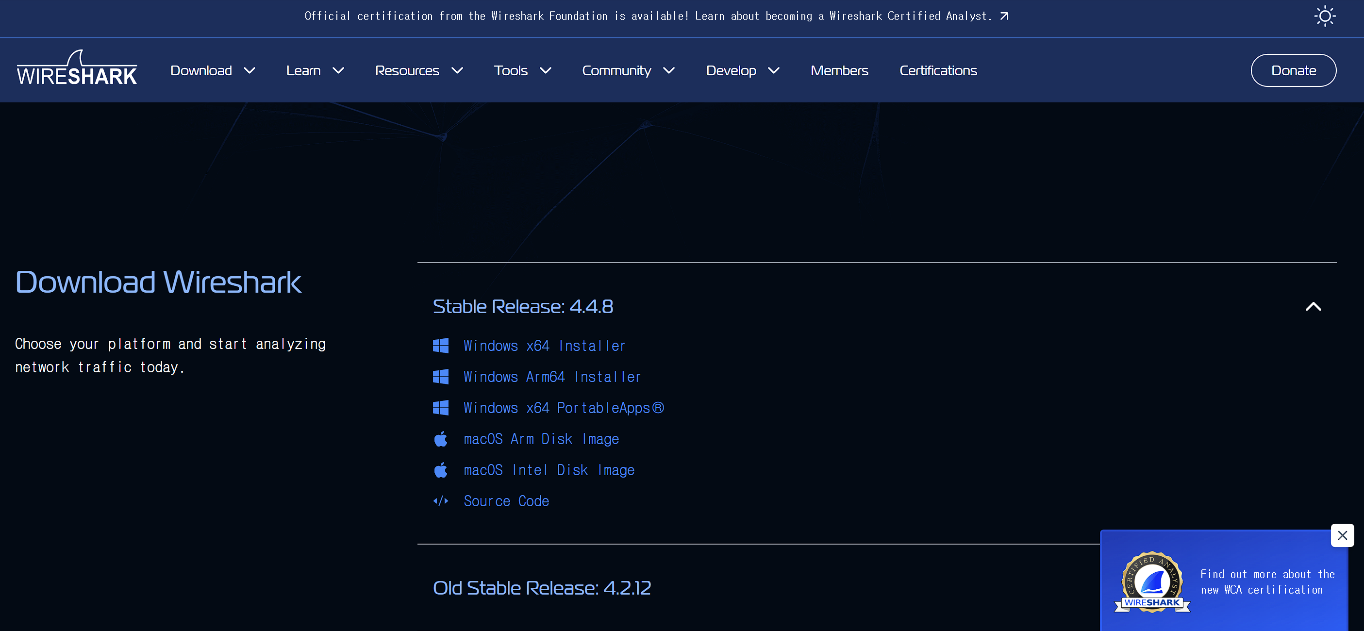Expand the Develop menu chevron

click(x=774, y=70)
